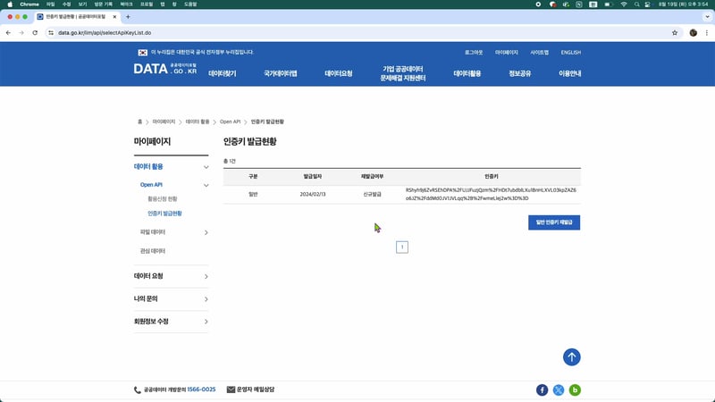Click page number 1 in pagination
Screen dimensions: 715x402
coord(402,247)
